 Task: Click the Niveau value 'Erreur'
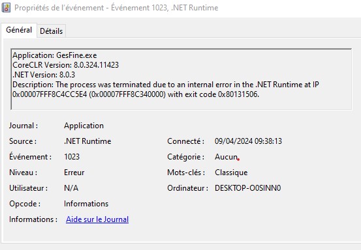coord(74,173)
